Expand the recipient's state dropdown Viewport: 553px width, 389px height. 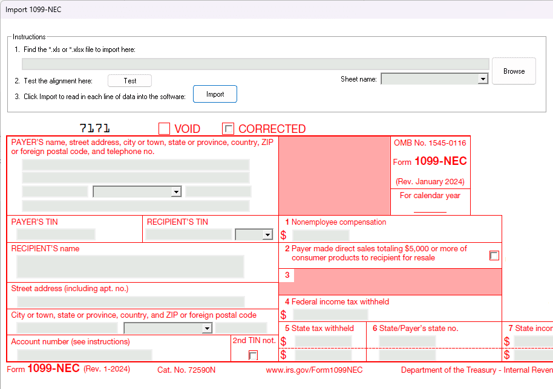click(168, 328)
